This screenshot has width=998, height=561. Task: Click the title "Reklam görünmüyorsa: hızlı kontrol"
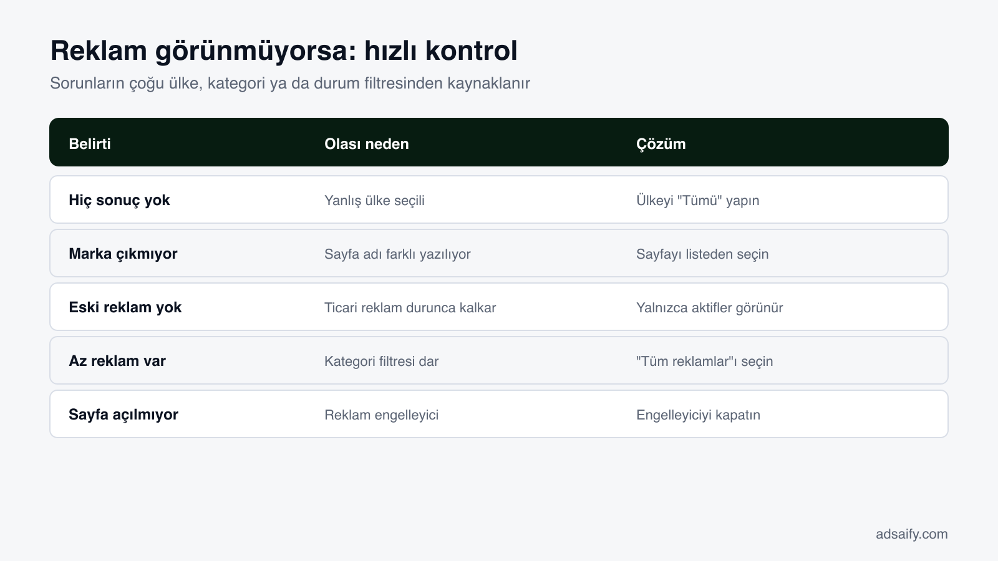[284, 51]
